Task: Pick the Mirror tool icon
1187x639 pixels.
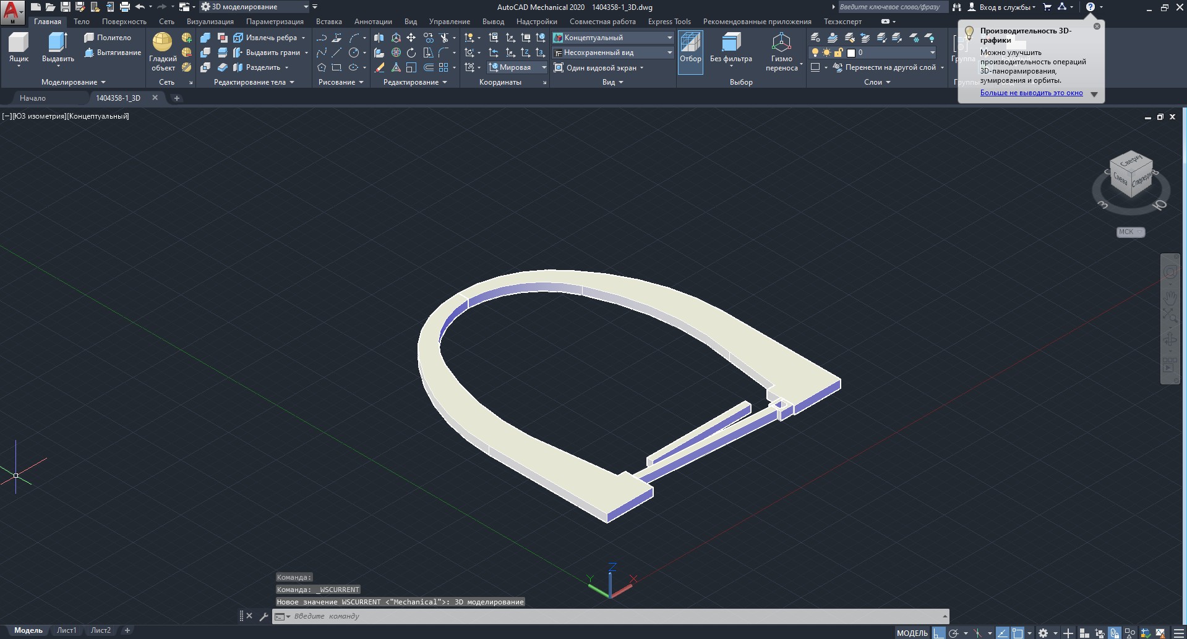Action: 379,38
